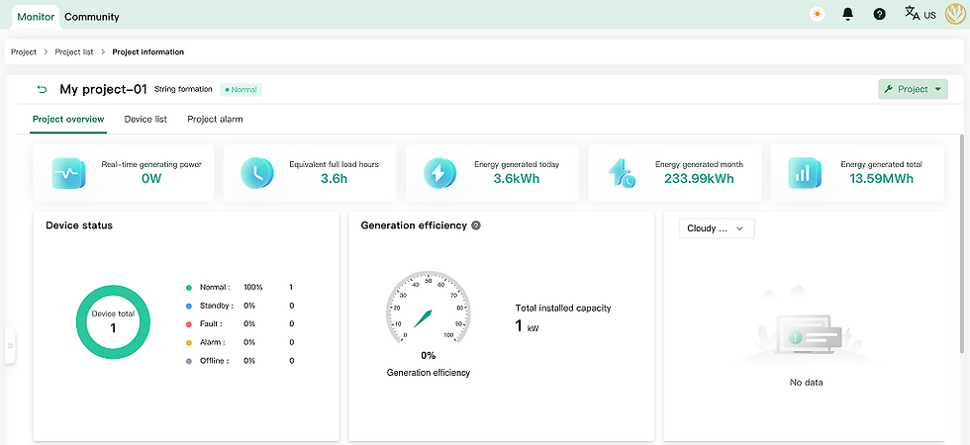This screenshot has width=970, height=445.
Task: Show the Generation efficiency help tooltip icon
Action: [476, 225]
